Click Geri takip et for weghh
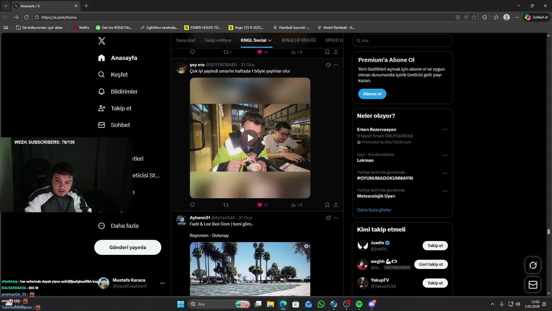 431,264
